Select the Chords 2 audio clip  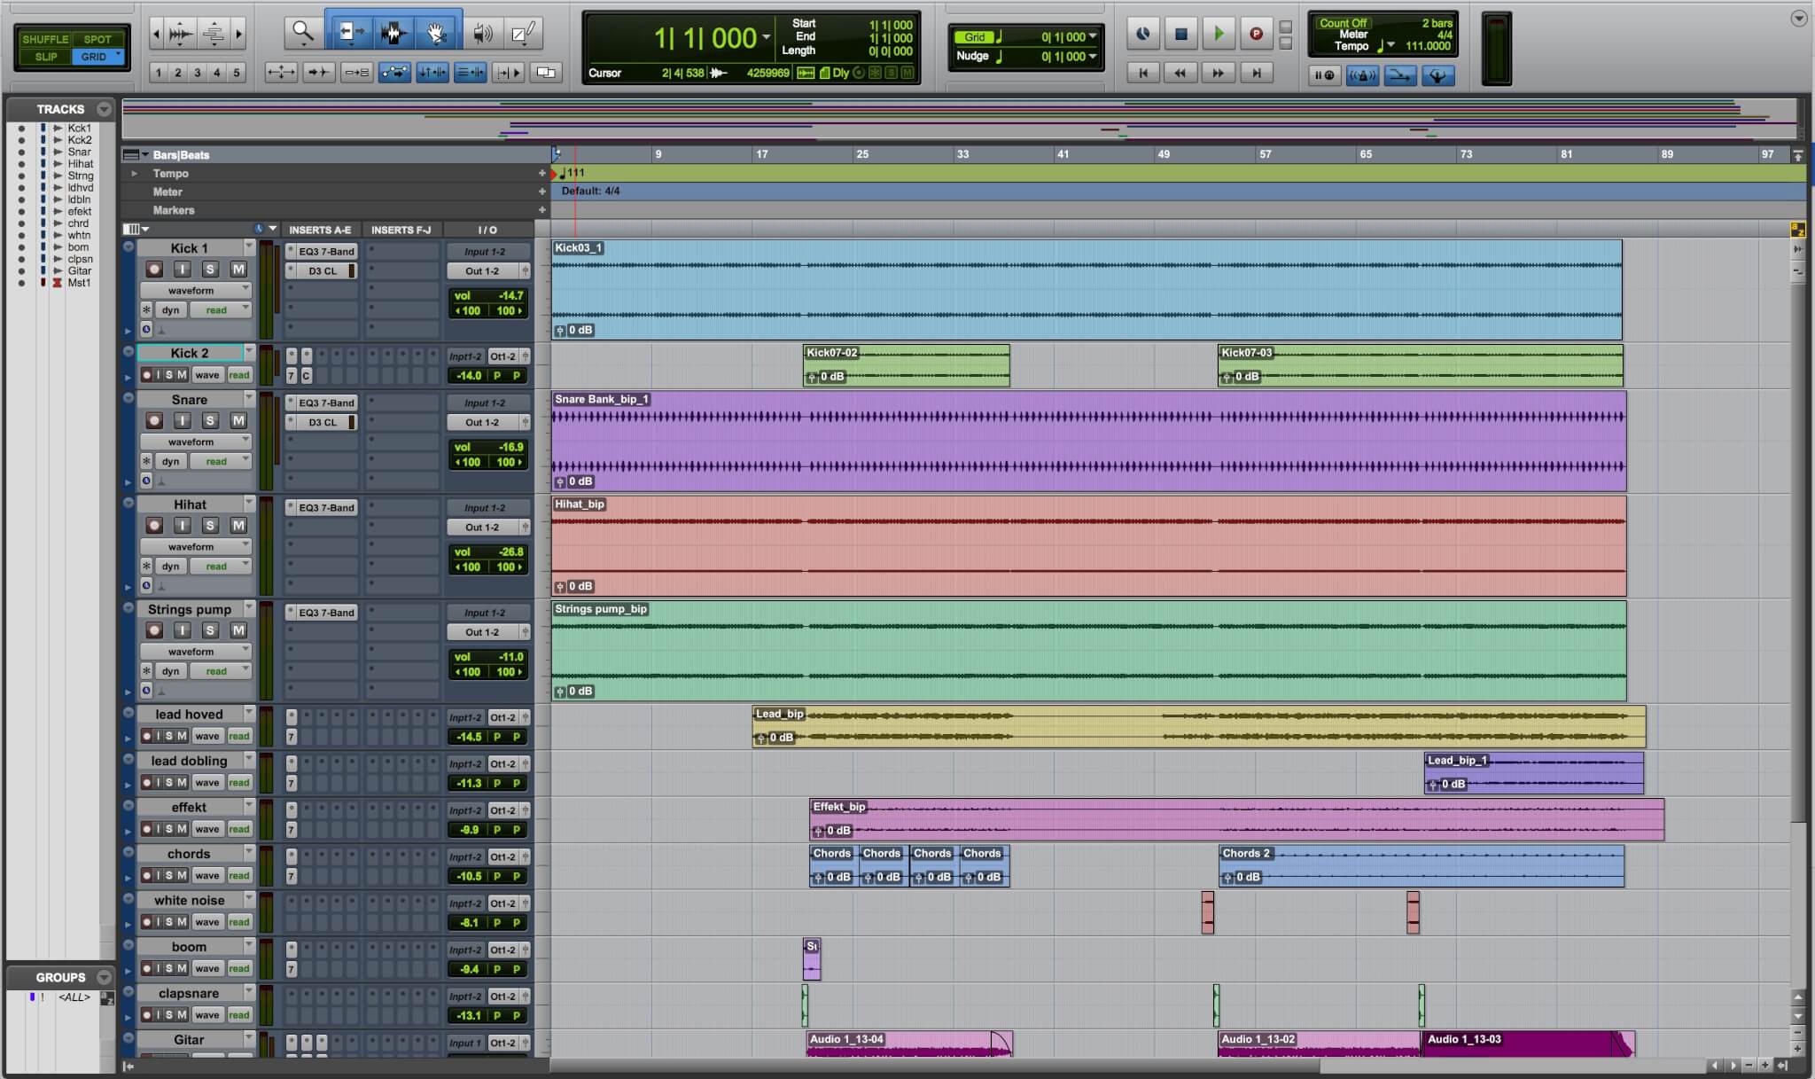[1422, 865]
